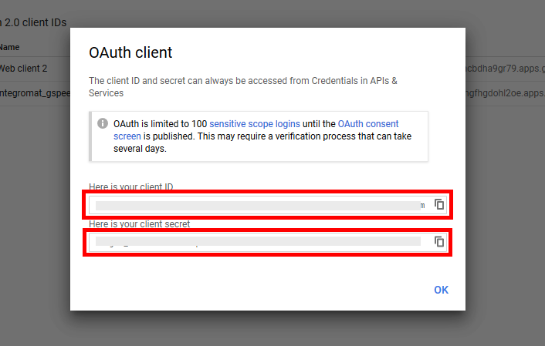This screenshot has height=346, width=545.
Task: Open the integromat_gspee row behind the dialog
Action: click(35, 93)
